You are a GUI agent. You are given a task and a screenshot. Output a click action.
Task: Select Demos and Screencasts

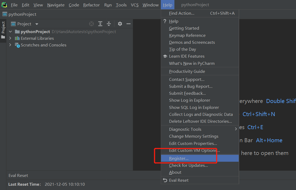coord(200,42)
